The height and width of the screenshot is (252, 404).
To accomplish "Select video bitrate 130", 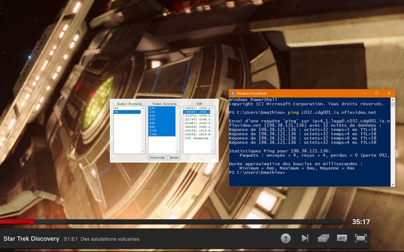I will coord(162,108).
